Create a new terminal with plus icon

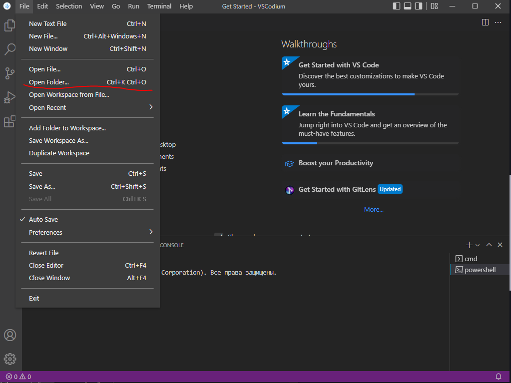click(x=469, y=245)
